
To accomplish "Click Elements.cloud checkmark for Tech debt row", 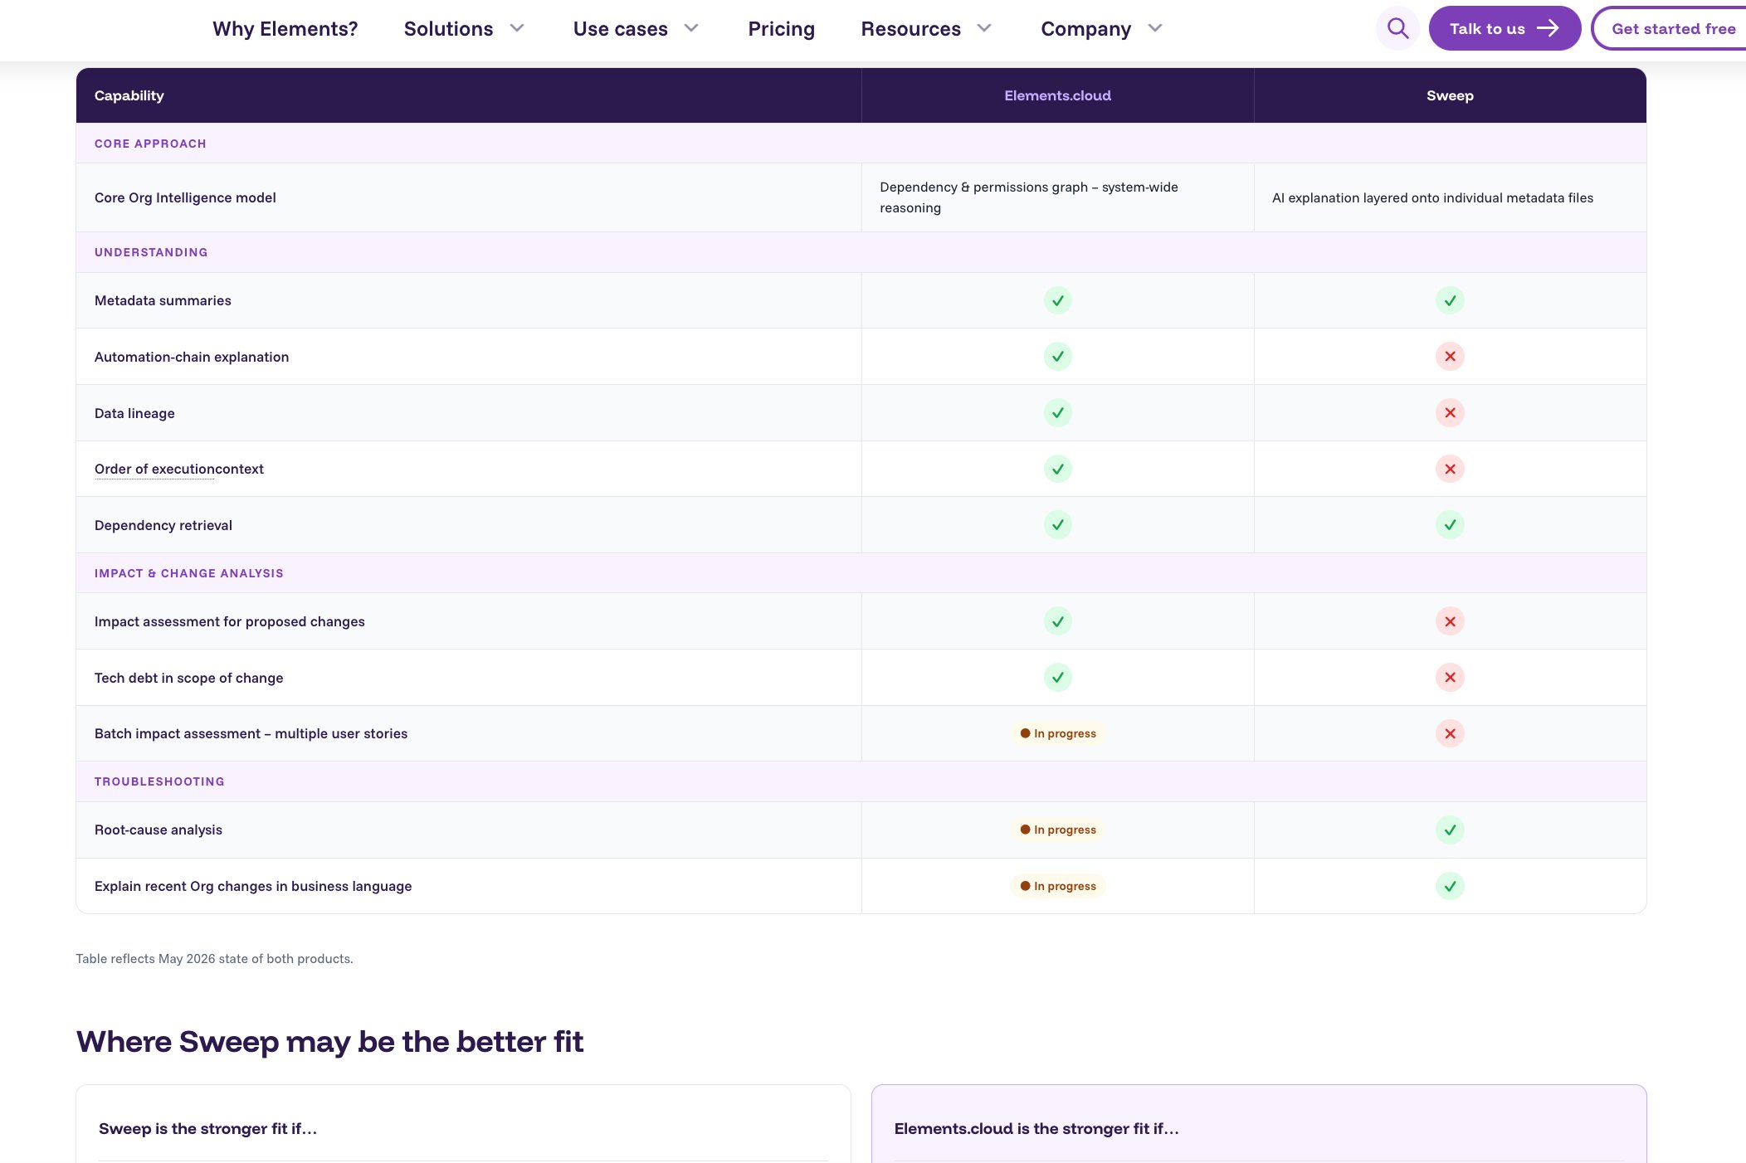I will [x=1057, y=678].
